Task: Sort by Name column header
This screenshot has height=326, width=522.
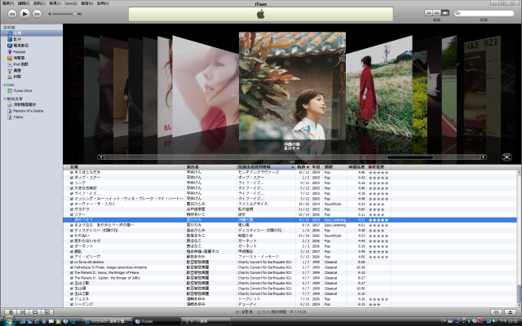Action: point(126,167)
